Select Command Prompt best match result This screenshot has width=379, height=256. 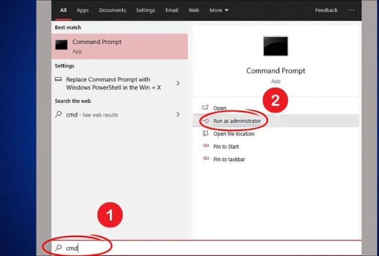(x=120, y=46)
